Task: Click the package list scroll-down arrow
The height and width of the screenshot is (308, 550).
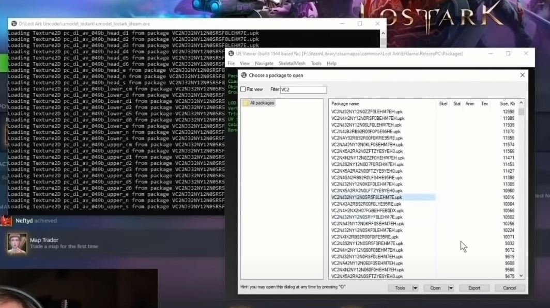Action: click(x=521, y=276)
